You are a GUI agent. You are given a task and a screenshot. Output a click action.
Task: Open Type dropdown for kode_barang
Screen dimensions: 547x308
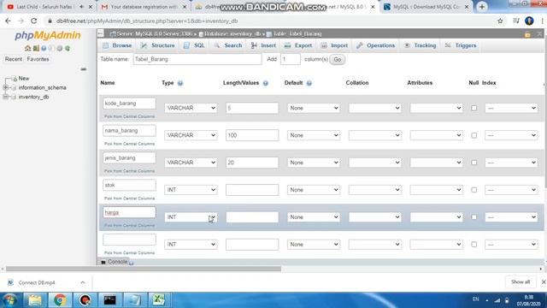tap(191, 108)
